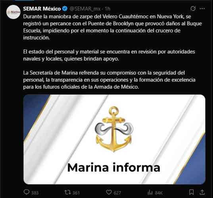Open the view analytics bar chart icon
Image resolution: width=213 pixels, height=198 pixels.
tap(150, 192)
